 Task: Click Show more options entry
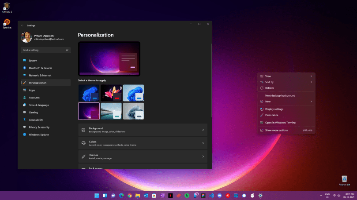point(276,130)
